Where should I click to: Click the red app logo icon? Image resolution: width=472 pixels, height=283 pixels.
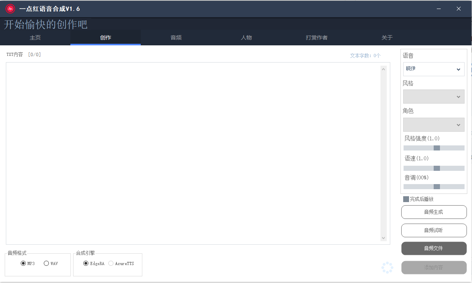[10, 9]
